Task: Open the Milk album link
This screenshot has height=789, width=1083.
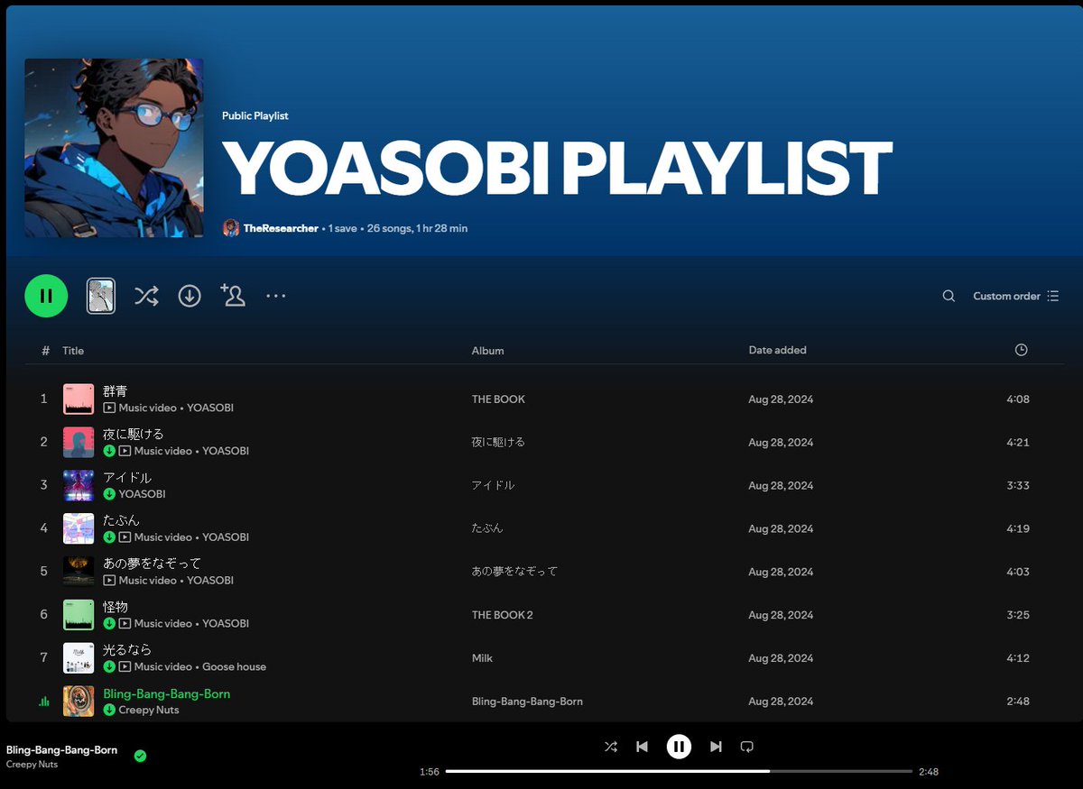Action: pos(482,658)
